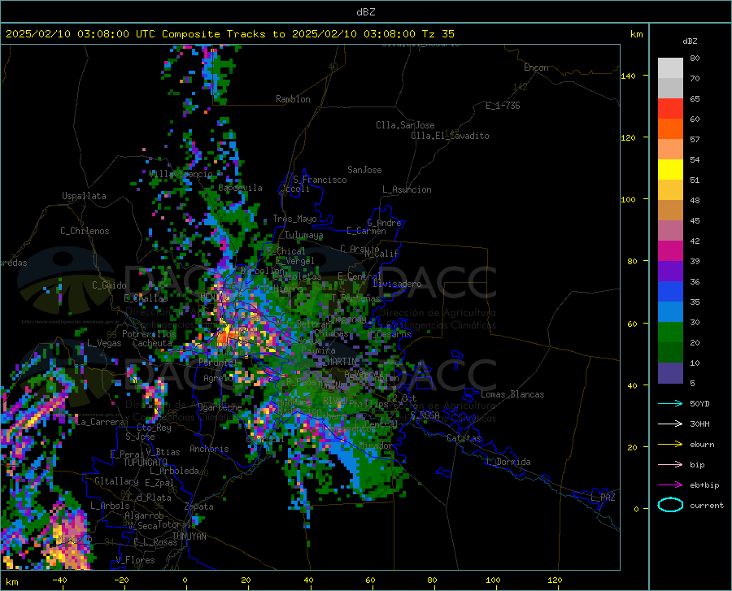Click the 'Tres_Mayo' map label

[294, 219]
